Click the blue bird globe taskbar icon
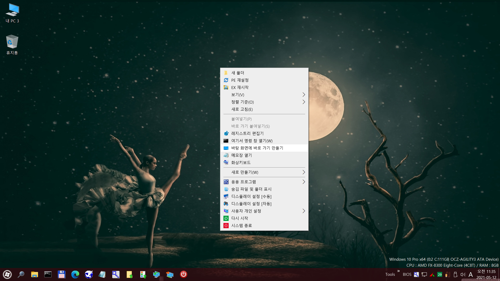500x281 pixels. pos(89,274)
